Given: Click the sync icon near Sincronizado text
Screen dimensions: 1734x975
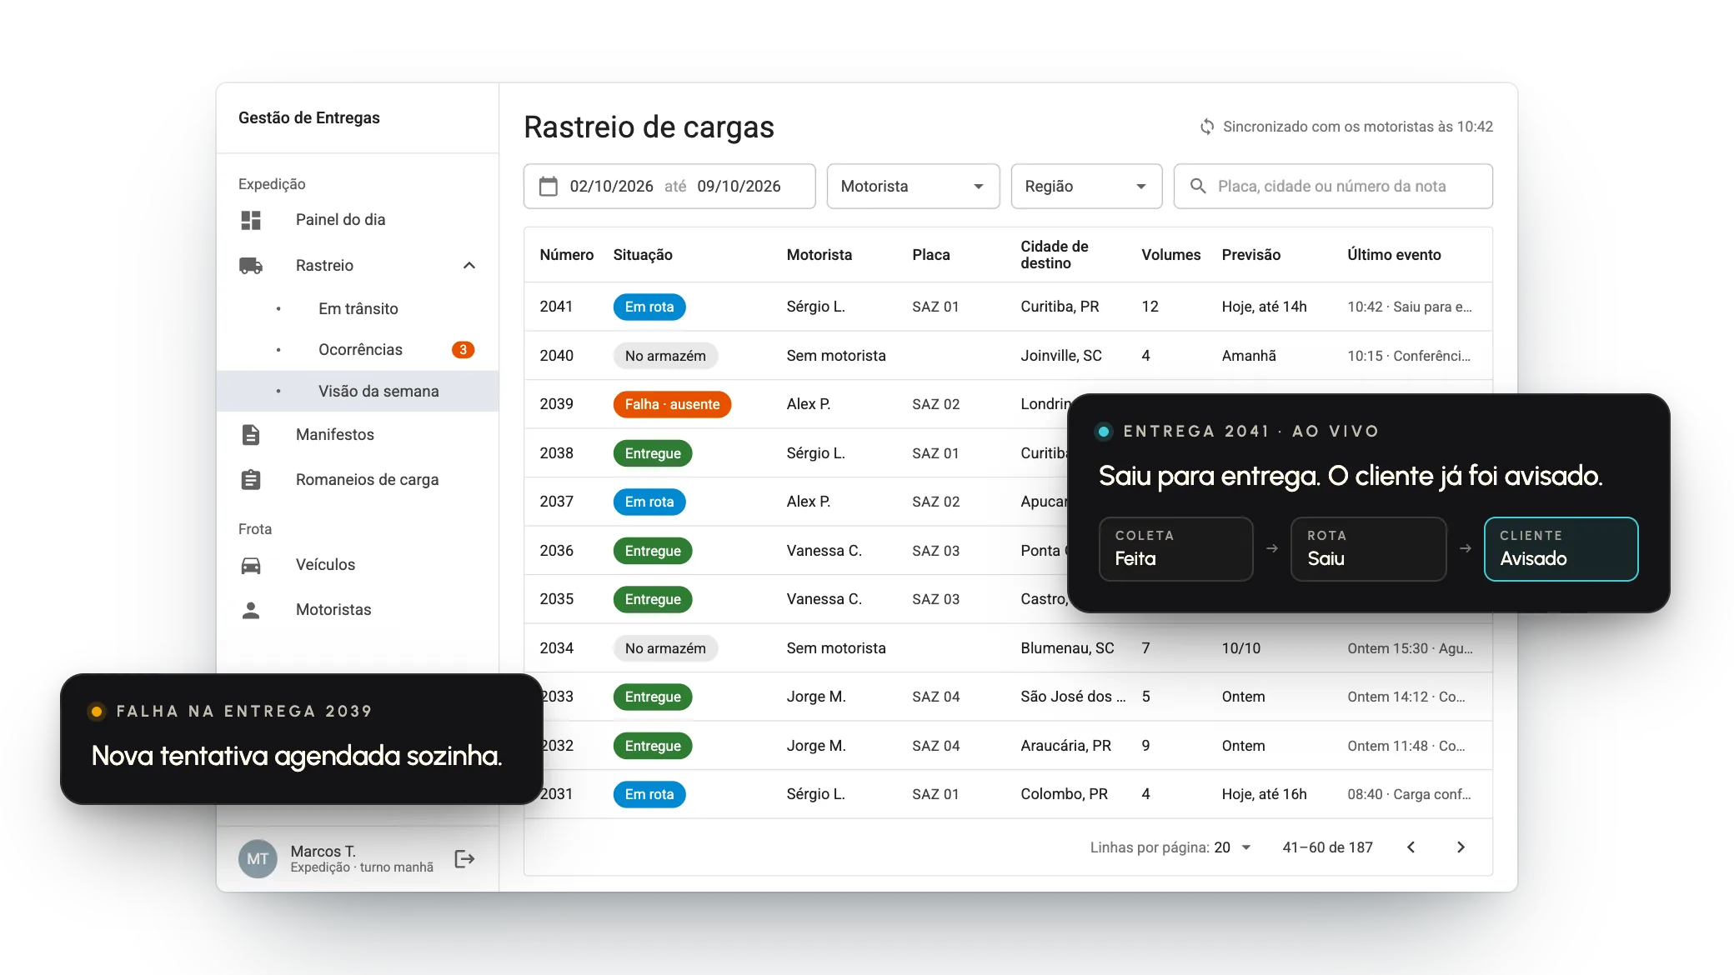Looking at the screenshot, I should click(x=1207, y=127).
